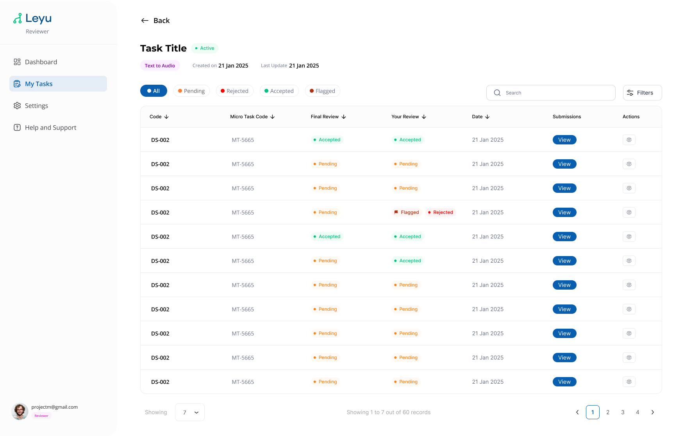Switch to the Accepted filter tab

[x=279, y=91]
